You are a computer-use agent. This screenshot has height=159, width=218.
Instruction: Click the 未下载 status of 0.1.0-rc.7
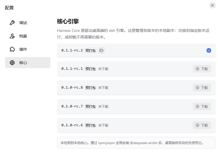103,107
